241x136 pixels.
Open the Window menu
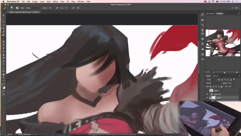click(x=81, y=2)
